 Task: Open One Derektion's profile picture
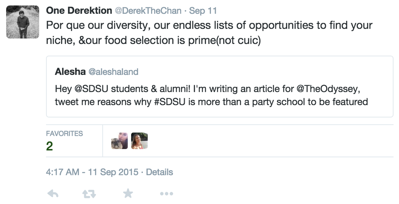[x=23, y=22]
